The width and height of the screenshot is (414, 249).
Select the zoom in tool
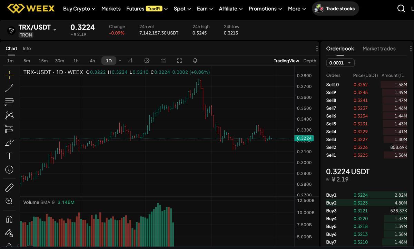(x=9, y=201)
